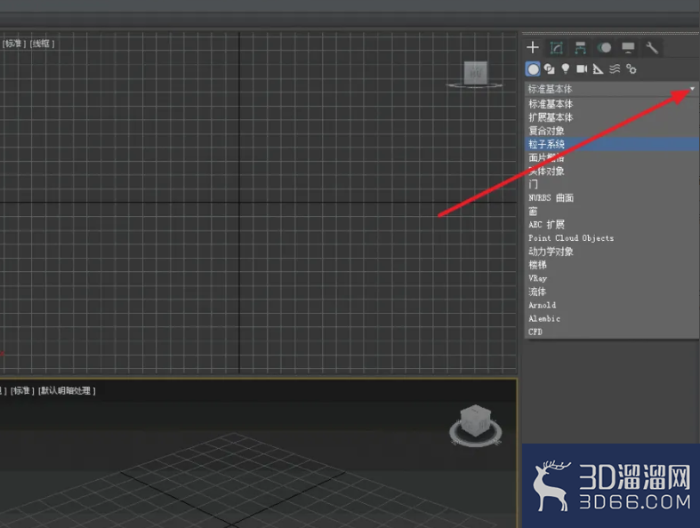The height and width of the screenshot is (528, 700).
Task: Choose the 门 entry in list
Action: point(612,184)
